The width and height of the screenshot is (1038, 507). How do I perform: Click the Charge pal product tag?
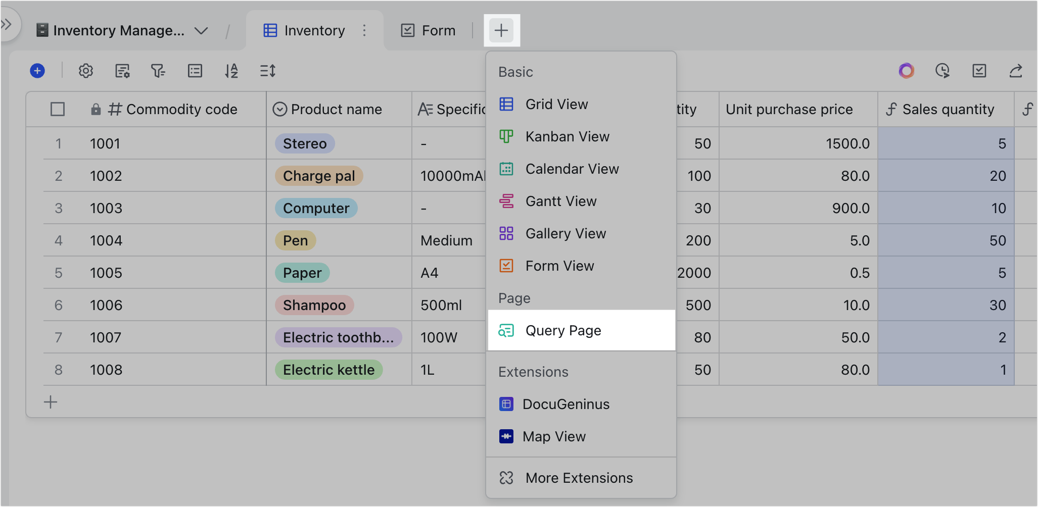click(319, 176)
